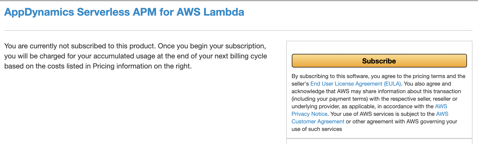This screenshot has width=478, height=144.
Task: Click "Once you begin your subscription" sentence
Action: pos(212,46)
